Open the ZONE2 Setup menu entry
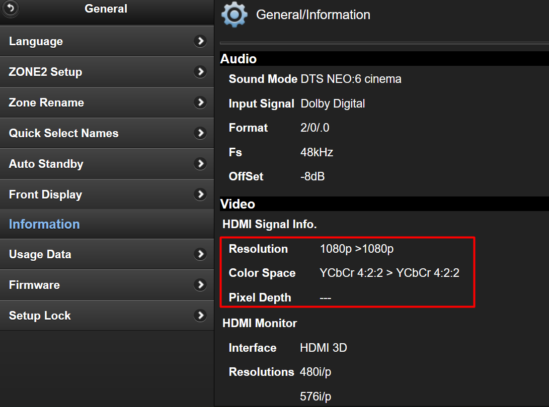549x407 pixels. tap(45, 72)
